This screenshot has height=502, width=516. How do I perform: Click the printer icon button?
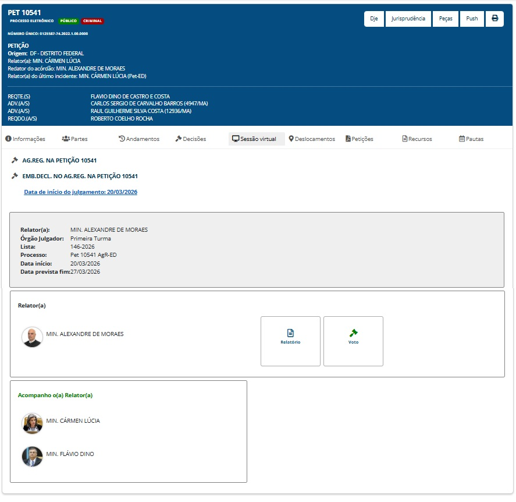[495, 19]
